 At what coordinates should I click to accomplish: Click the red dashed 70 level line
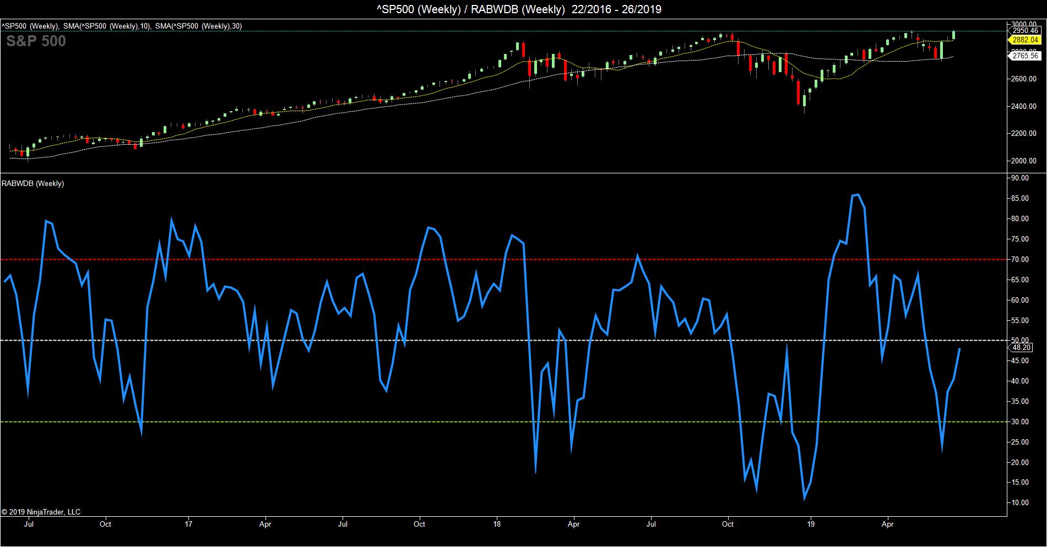[x=386, y=259]
